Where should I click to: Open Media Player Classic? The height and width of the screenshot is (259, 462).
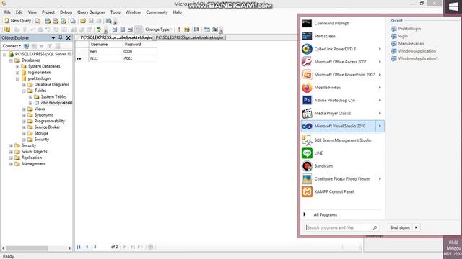click(341, 113)
